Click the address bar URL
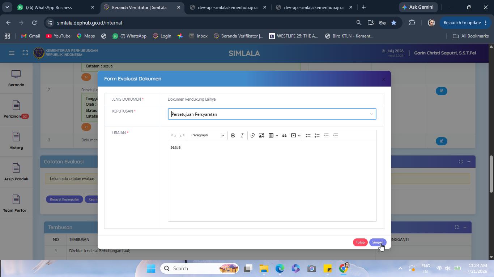 (x=89, y=23)
